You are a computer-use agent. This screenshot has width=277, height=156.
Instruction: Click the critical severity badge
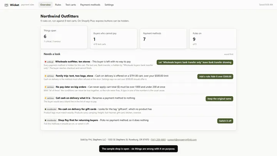tap(49, 62)
